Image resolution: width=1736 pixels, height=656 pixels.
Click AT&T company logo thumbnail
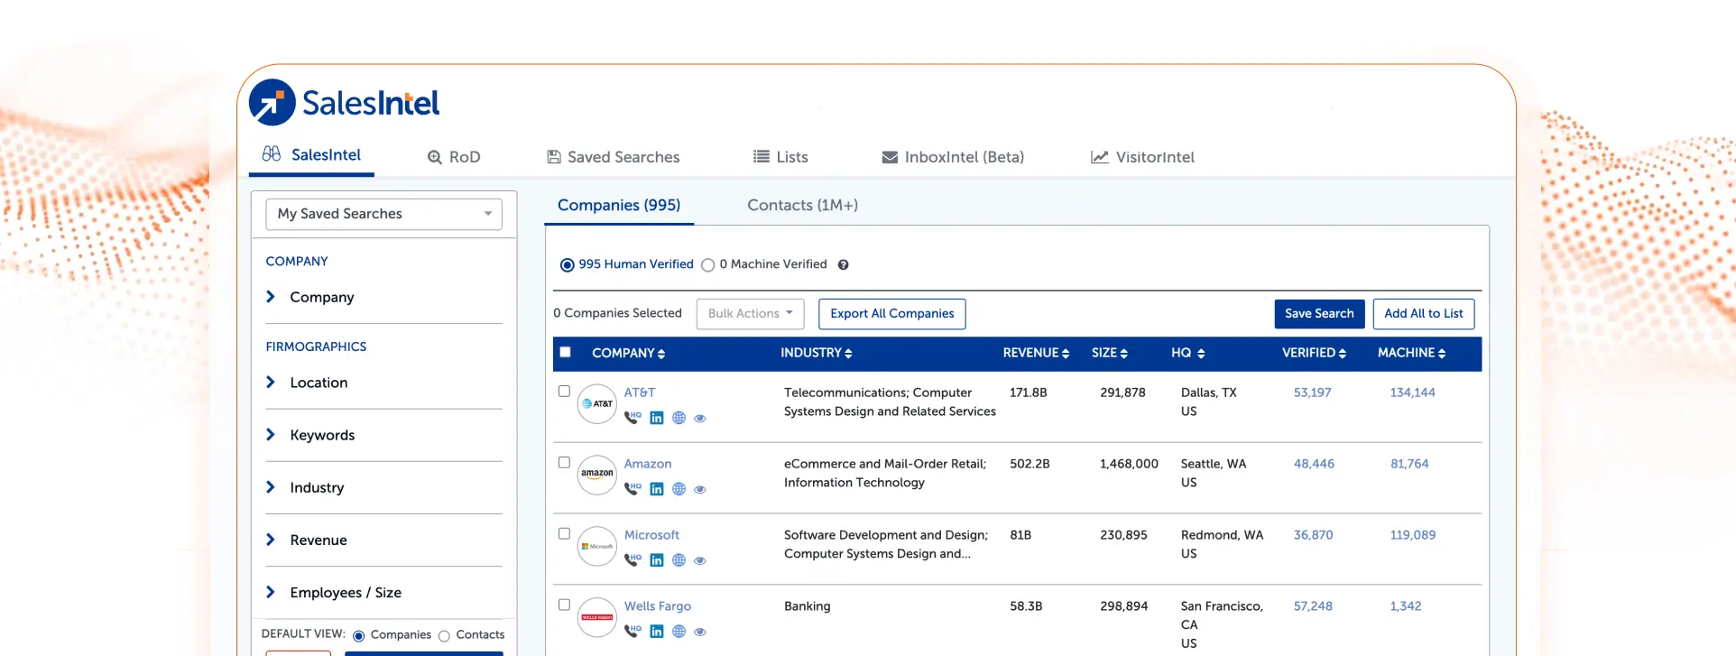[x=597, y=403]
